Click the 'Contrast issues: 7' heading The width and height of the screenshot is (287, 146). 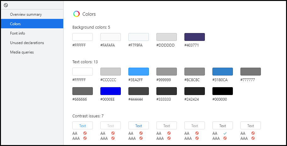tap(88, 116)
